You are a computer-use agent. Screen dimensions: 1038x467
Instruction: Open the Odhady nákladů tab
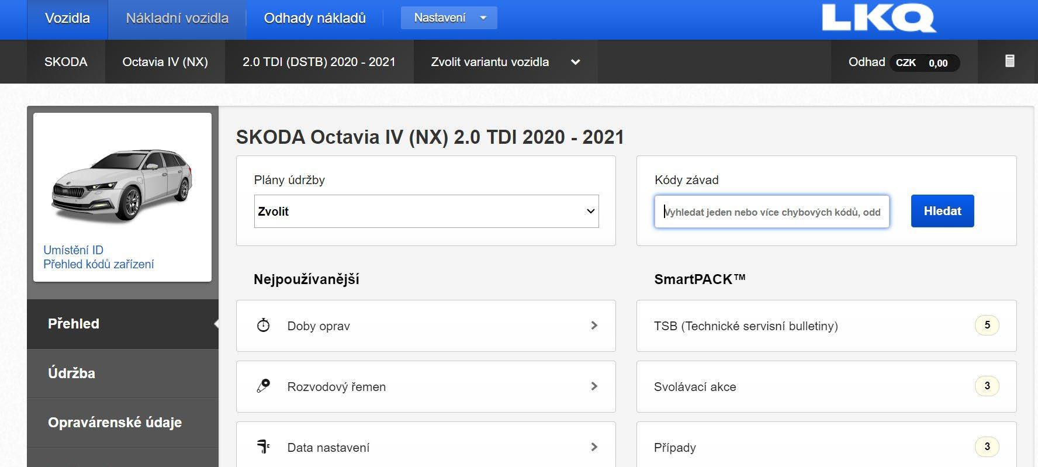pos(314,19)
